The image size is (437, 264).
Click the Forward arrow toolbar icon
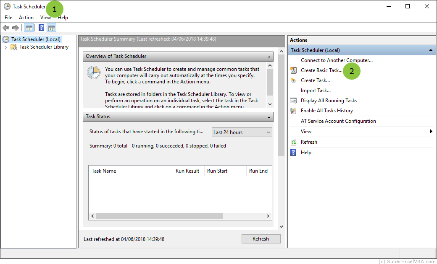coord(15,28)
